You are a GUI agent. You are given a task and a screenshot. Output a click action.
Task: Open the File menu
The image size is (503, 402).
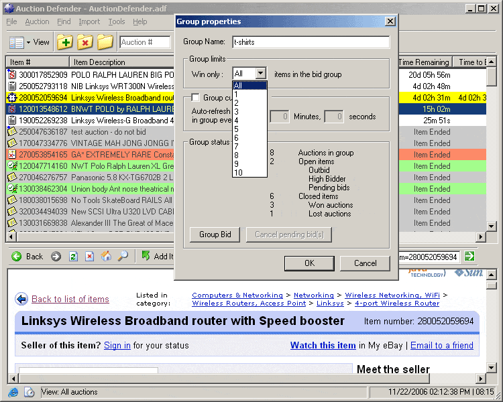11,22
